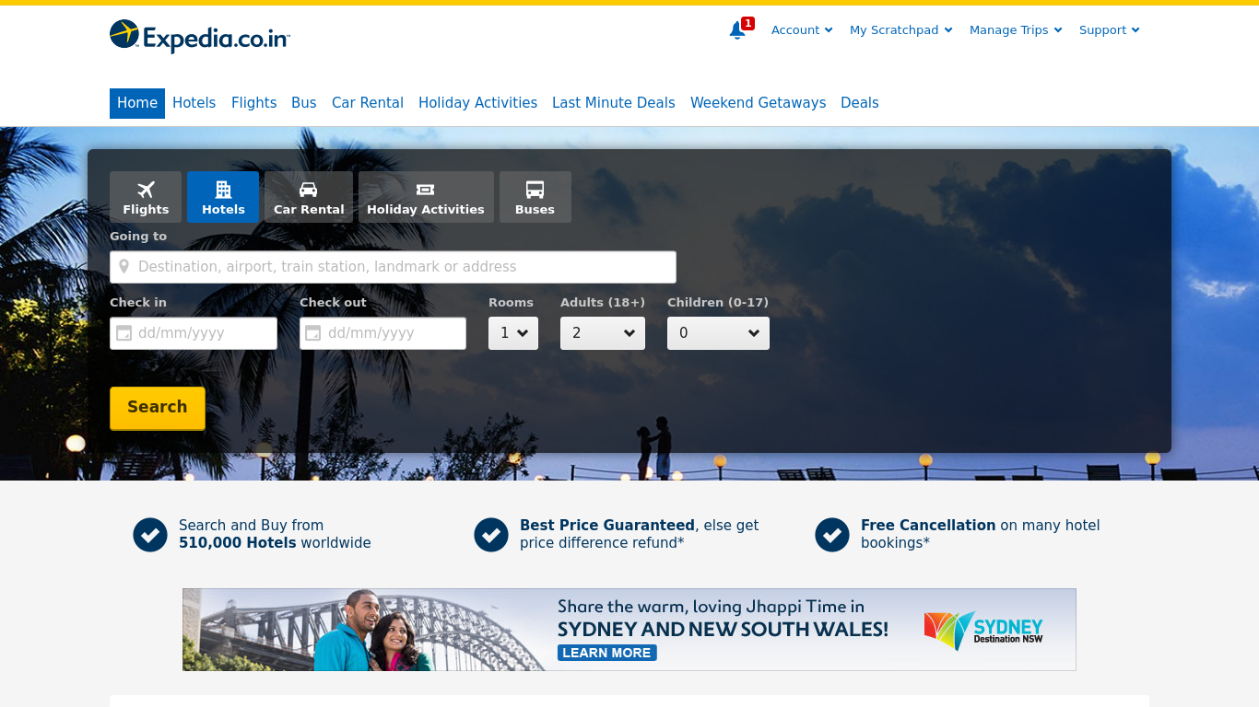Select Weekend Getaways from the navigation
1259x707 pixels.
tap(758, 102)
